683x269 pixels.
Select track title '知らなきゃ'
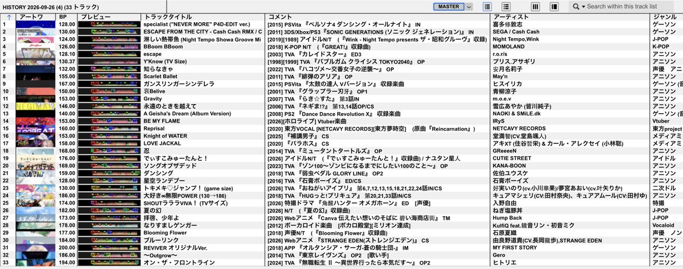pyautogui.click(x=158, y=69)
